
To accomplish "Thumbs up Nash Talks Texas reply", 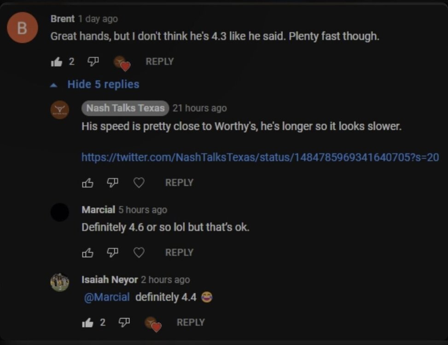I will (x=87, y=183).
